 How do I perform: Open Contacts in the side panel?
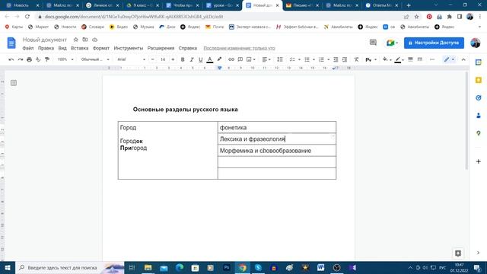(x=479, y=116)
